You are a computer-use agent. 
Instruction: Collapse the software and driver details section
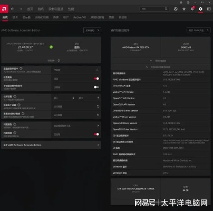pos(147,67)
